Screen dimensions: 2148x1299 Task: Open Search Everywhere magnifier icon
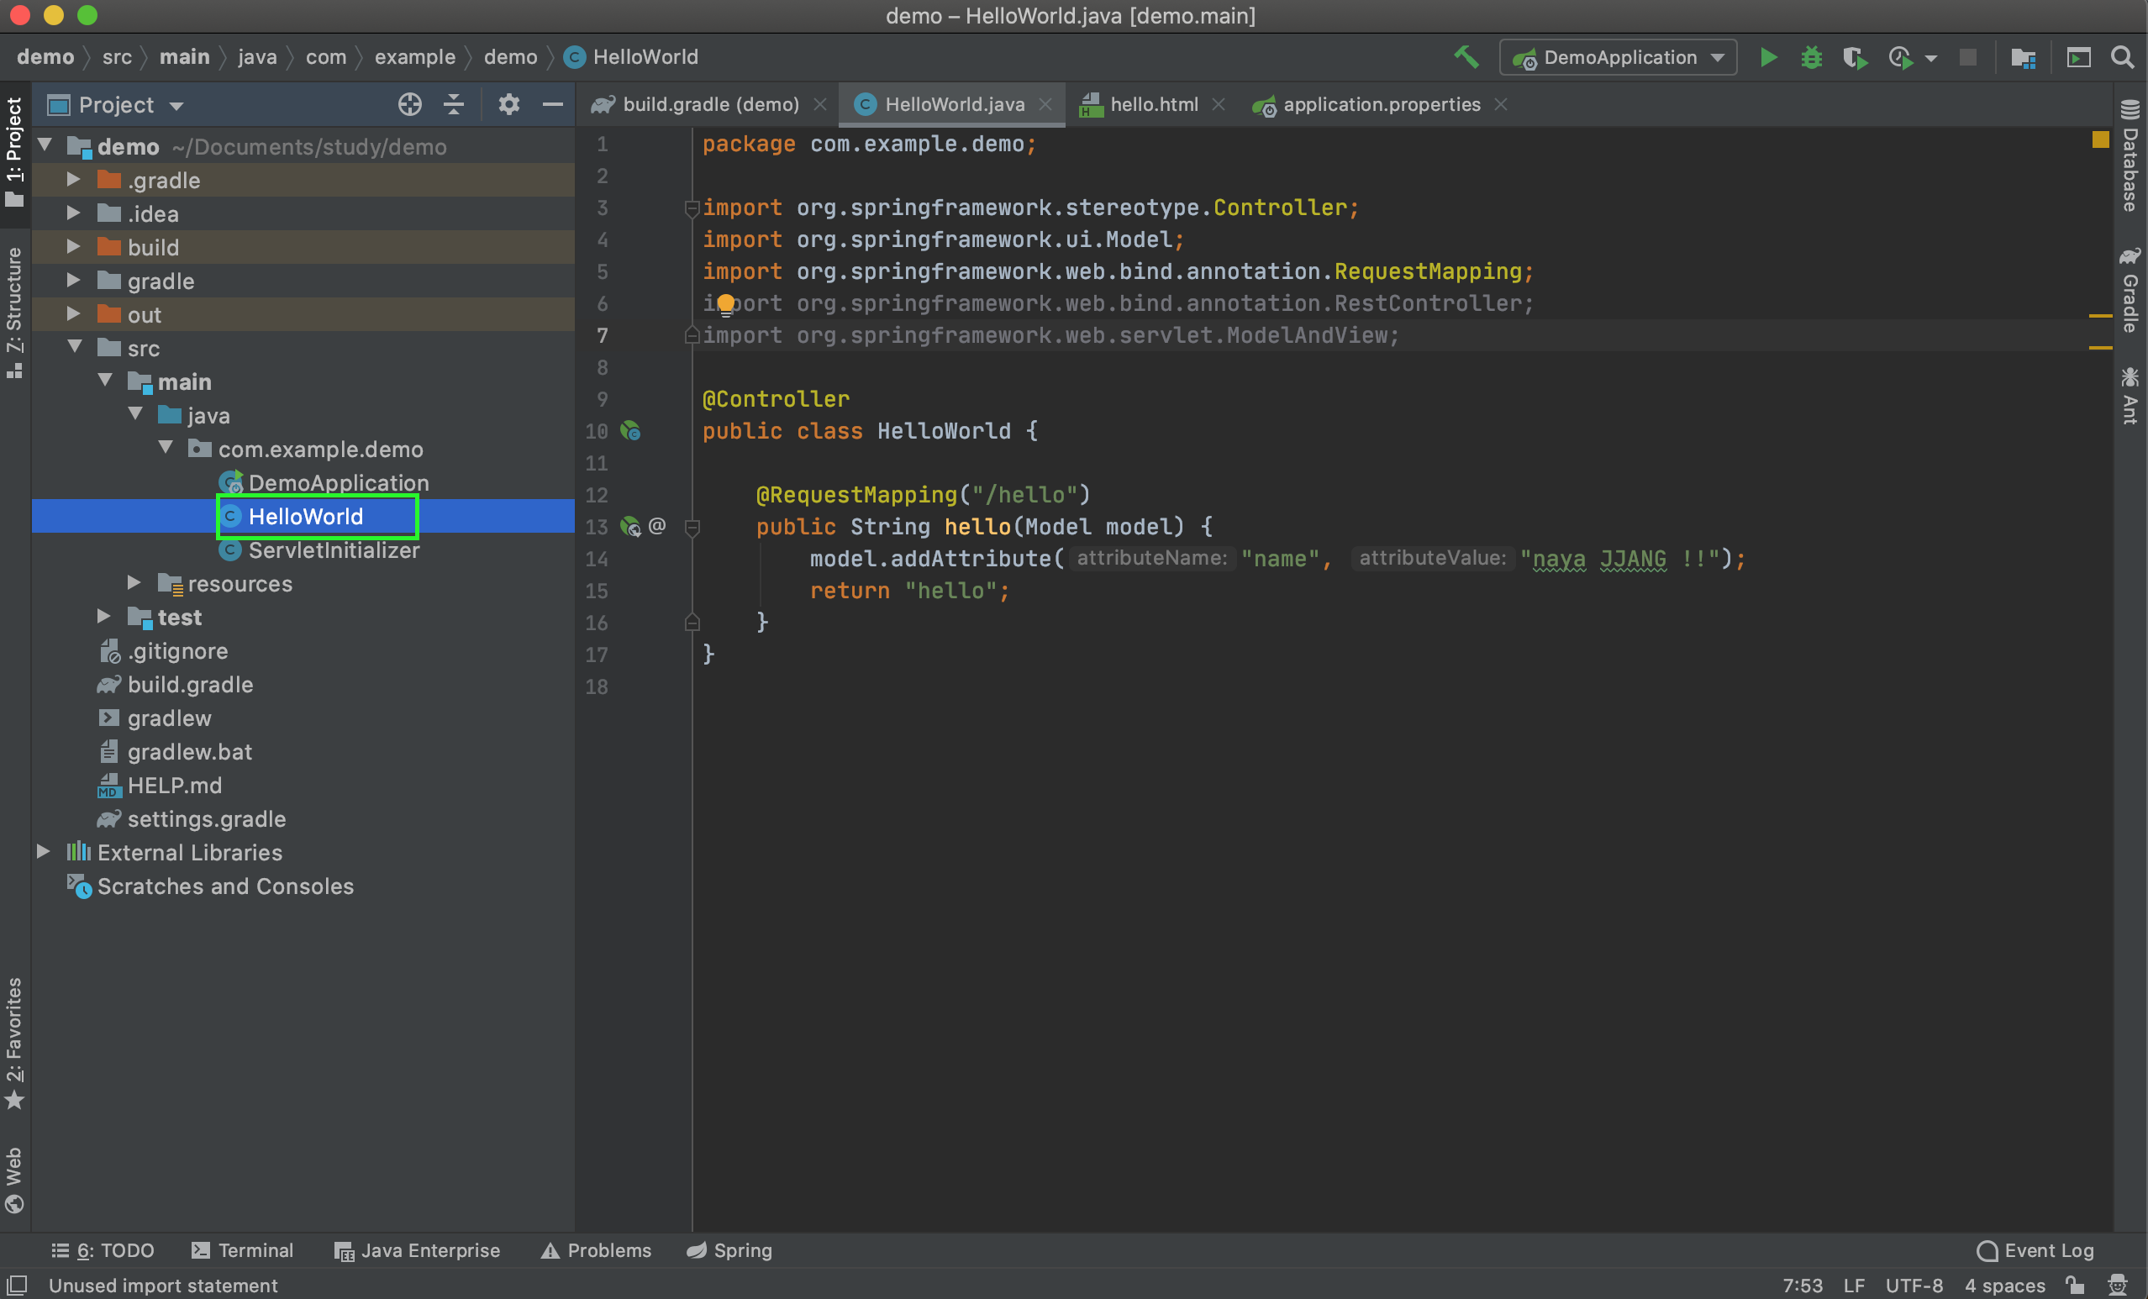[2122, 57]
